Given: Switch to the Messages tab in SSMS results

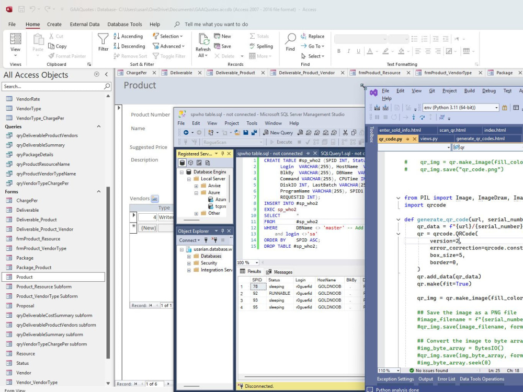Looking at the screenshot, I should (282, 271).
